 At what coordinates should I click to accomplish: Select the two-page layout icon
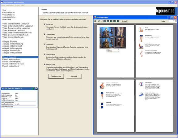tap(108, 21)
